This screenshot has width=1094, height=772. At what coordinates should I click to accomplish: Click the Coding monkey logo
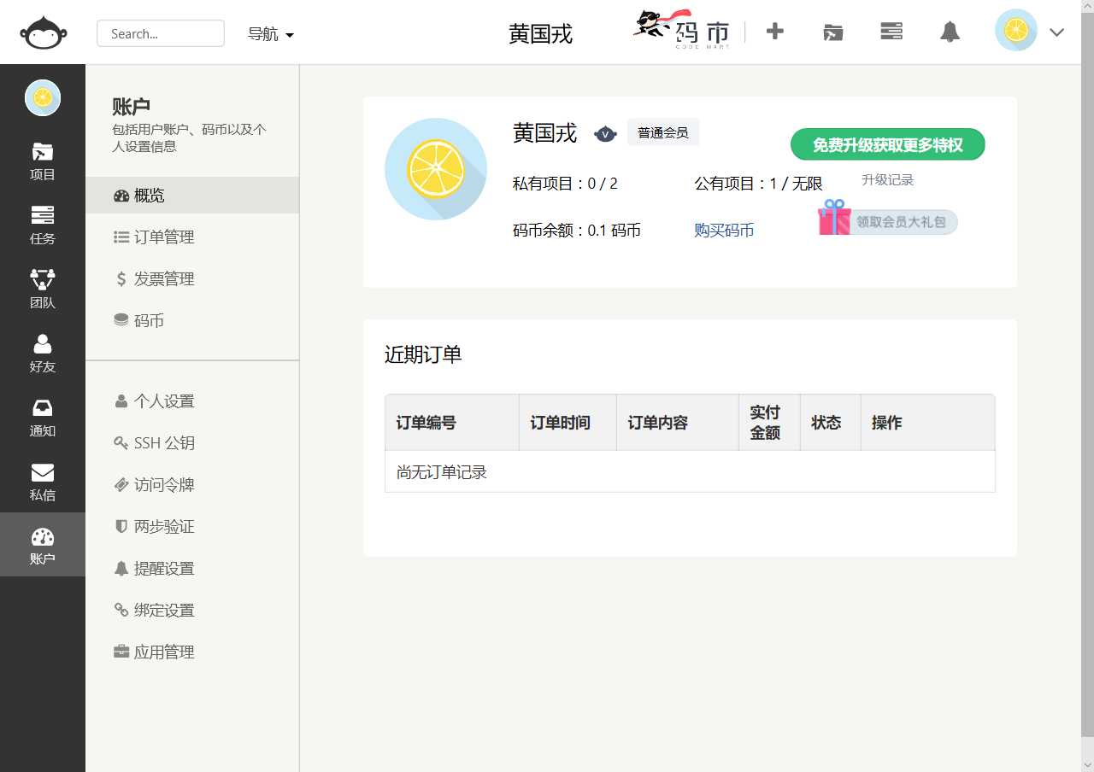(x=44, y=33)
